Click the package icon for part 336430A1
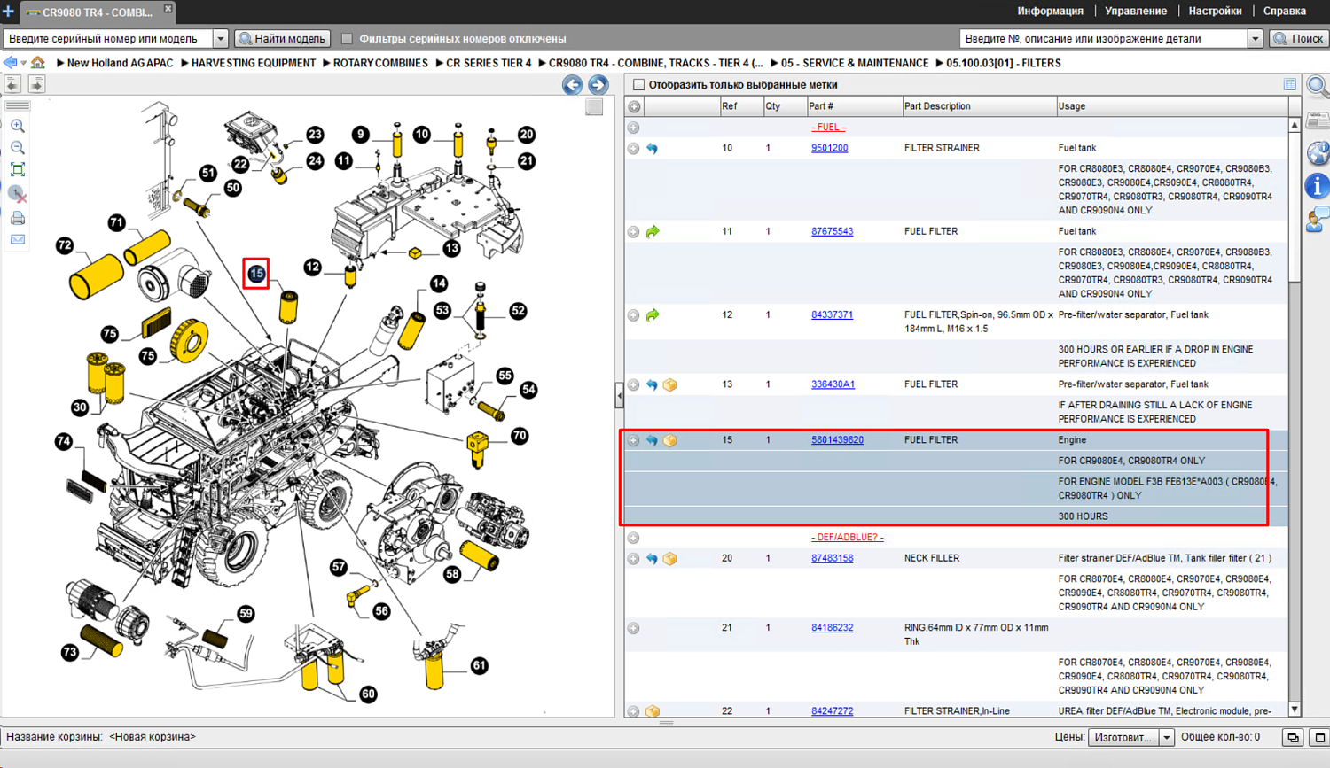Image resolution: width=1330 pixels, height=768 pixels. [x=670, y=385]
